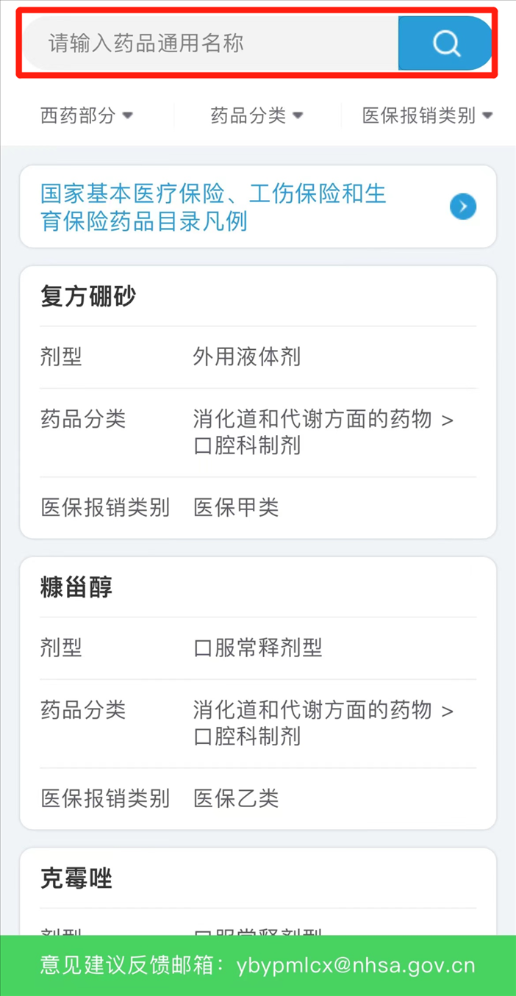Screen dimensions: 516x996
Task: Click the 医保报销类别 label in 糠甾醇 card
Action: coord(105,798)
